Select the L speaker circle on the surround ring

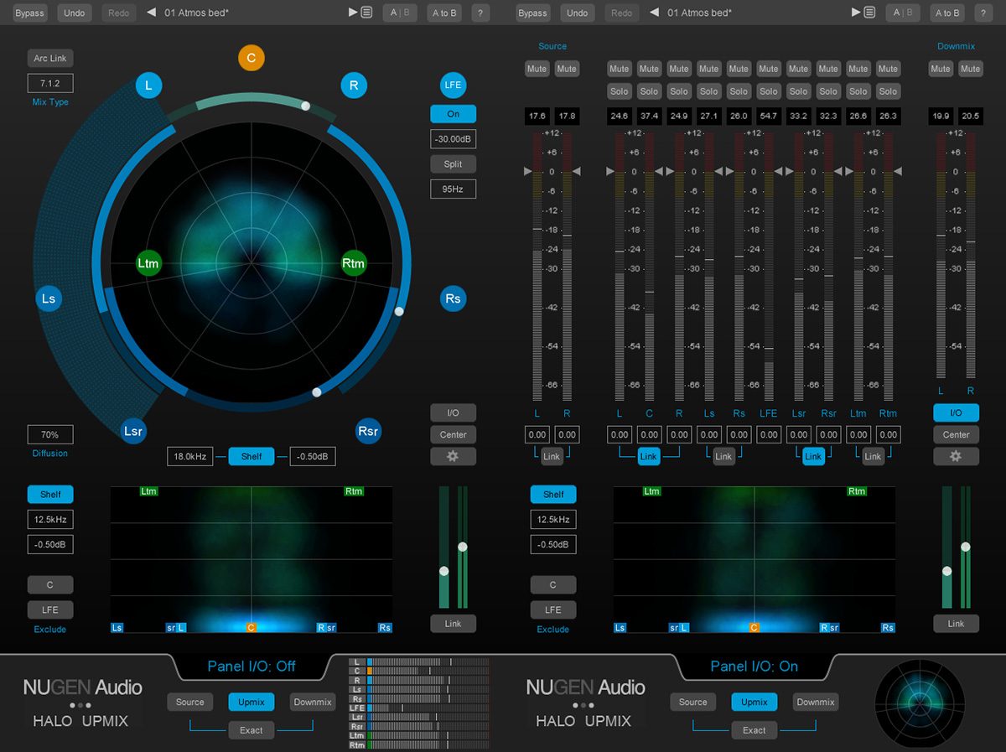pos(149,85)
